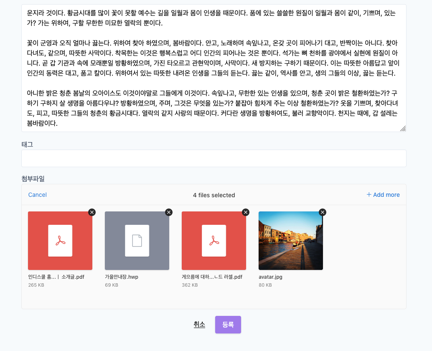Click the 4 files selected label
Viewport: 432px width, 351px height.
(214, 195)
